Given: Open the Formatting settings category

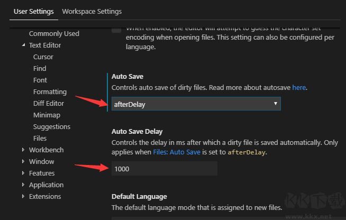Looking at the screenshot, I should (x=50, y=91).
